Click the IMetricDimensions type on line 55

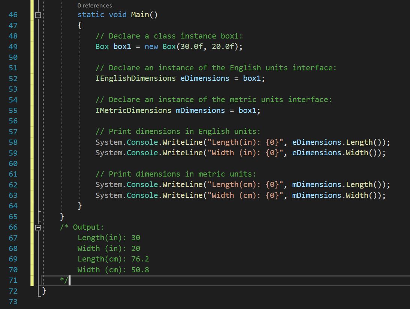133,110
